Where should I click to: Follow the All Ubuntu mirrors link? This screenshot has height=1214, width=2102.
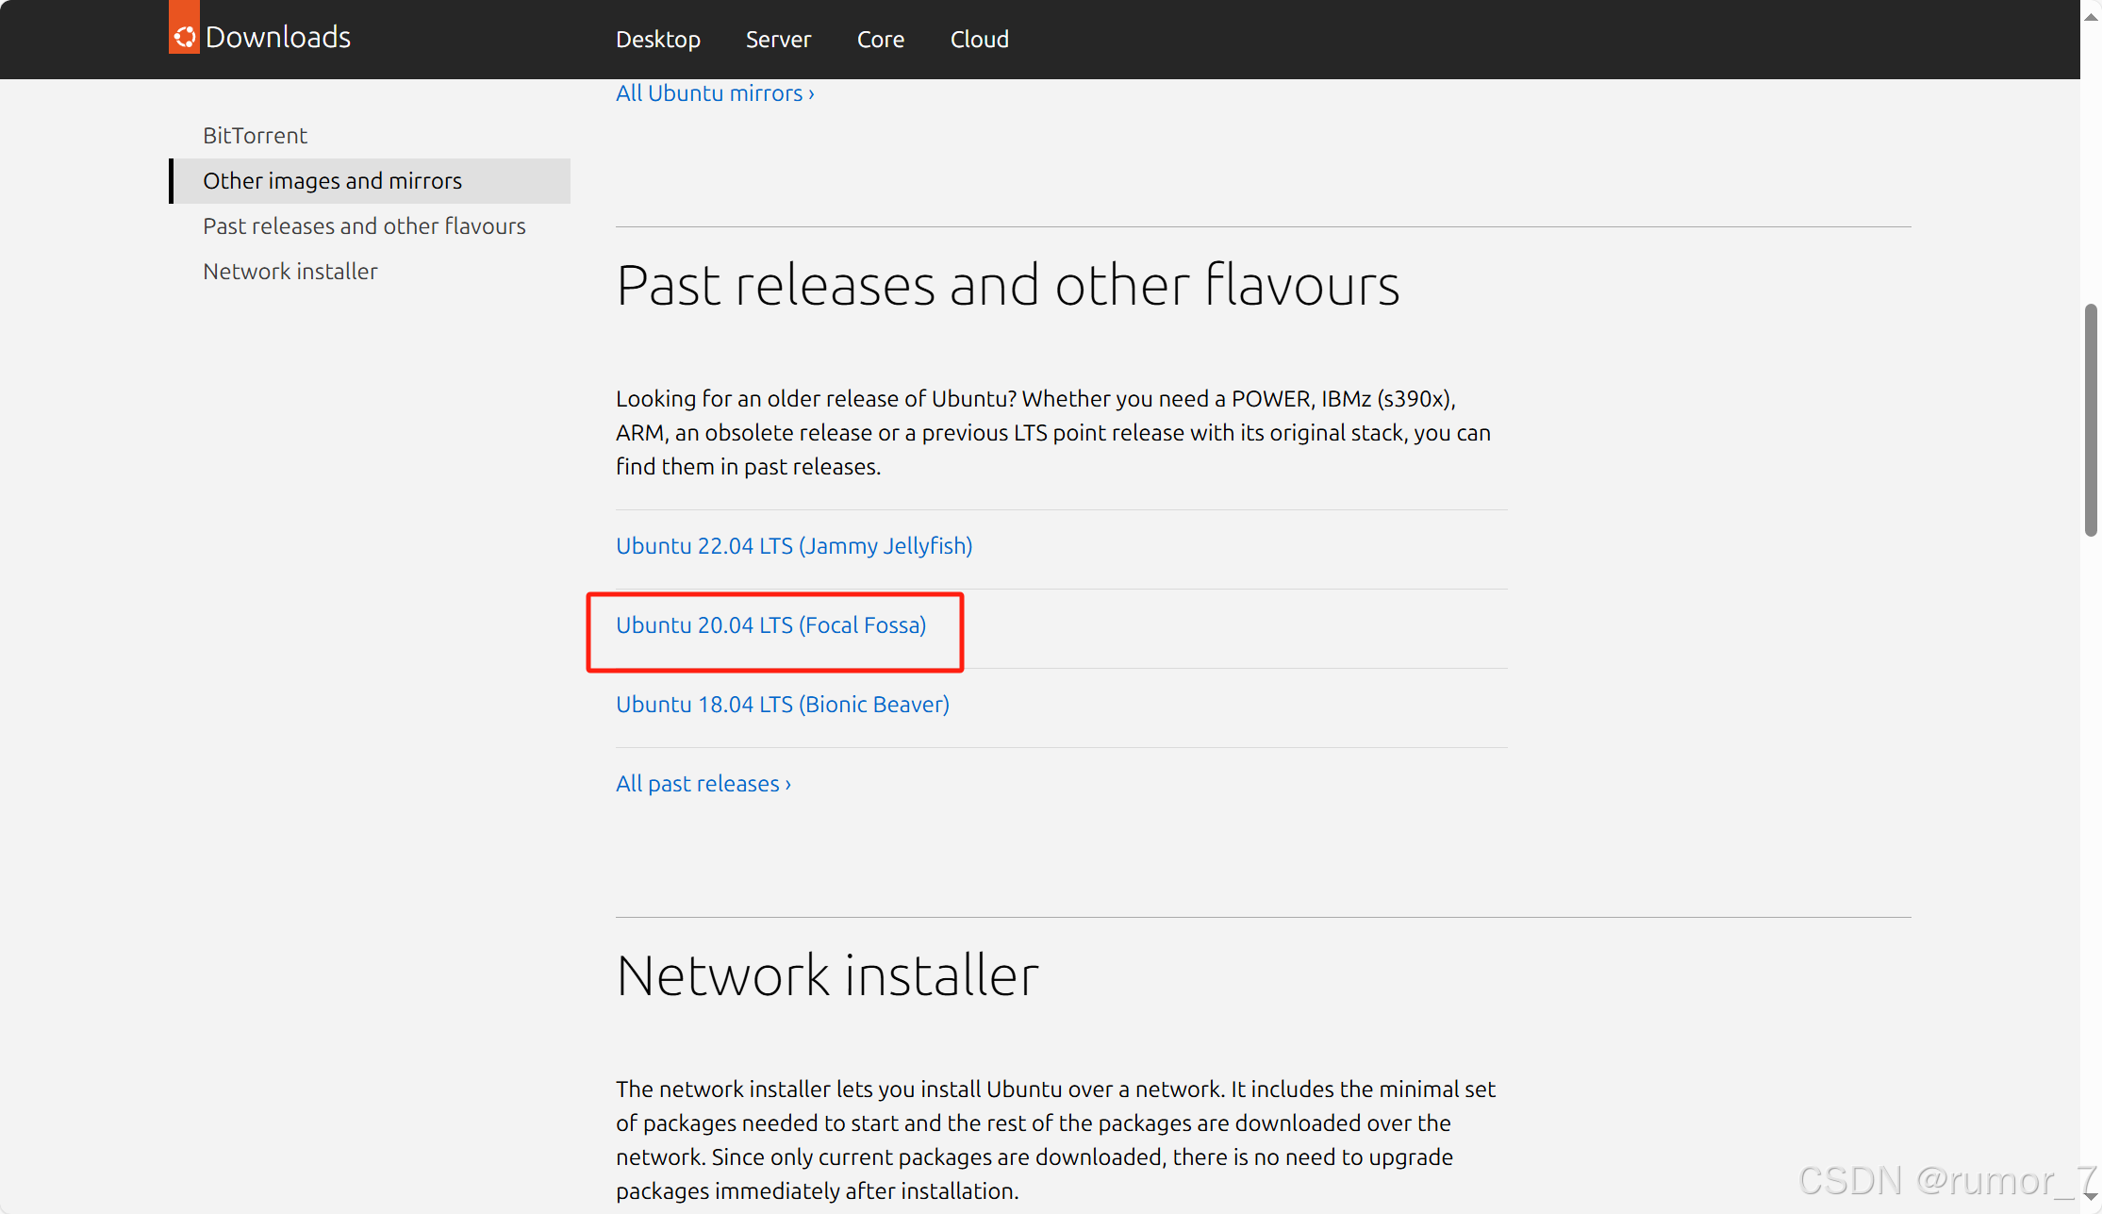(714, 93)
